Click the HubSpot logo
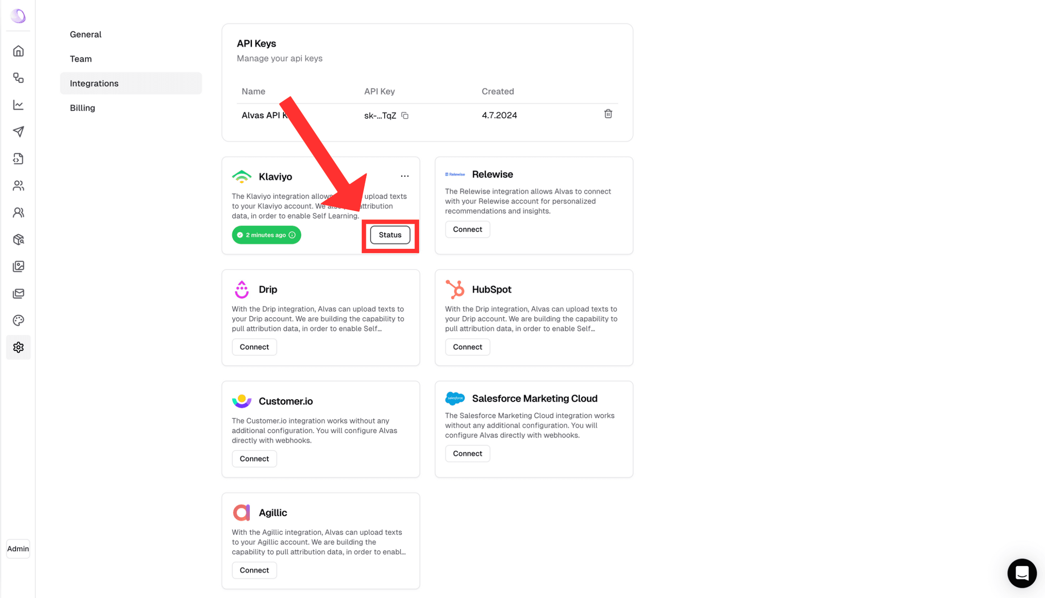Viewport: 1045px width, 598px height. point(455,290)
